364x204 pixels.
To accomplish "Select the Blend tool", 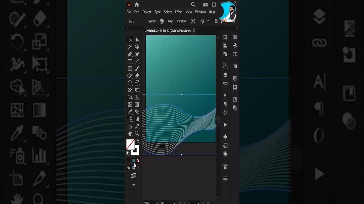I will (137, 112).
